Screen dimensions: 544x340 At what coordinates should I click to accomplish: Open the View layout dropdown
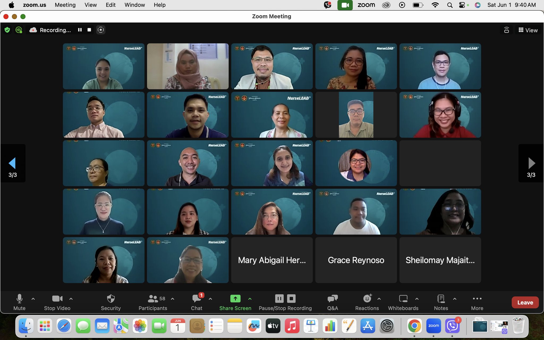tap(528, 30)
